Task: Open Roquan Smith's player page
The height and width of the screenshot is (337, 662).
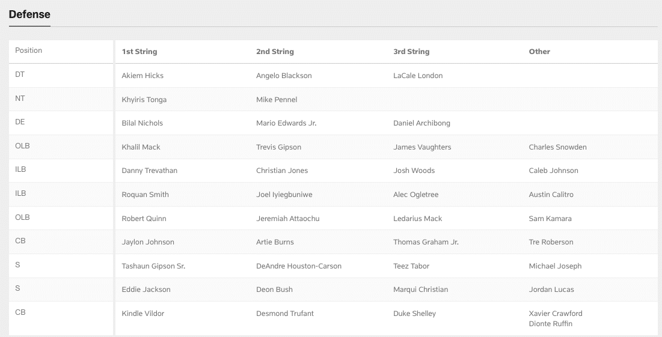Action: pos(145,195)
